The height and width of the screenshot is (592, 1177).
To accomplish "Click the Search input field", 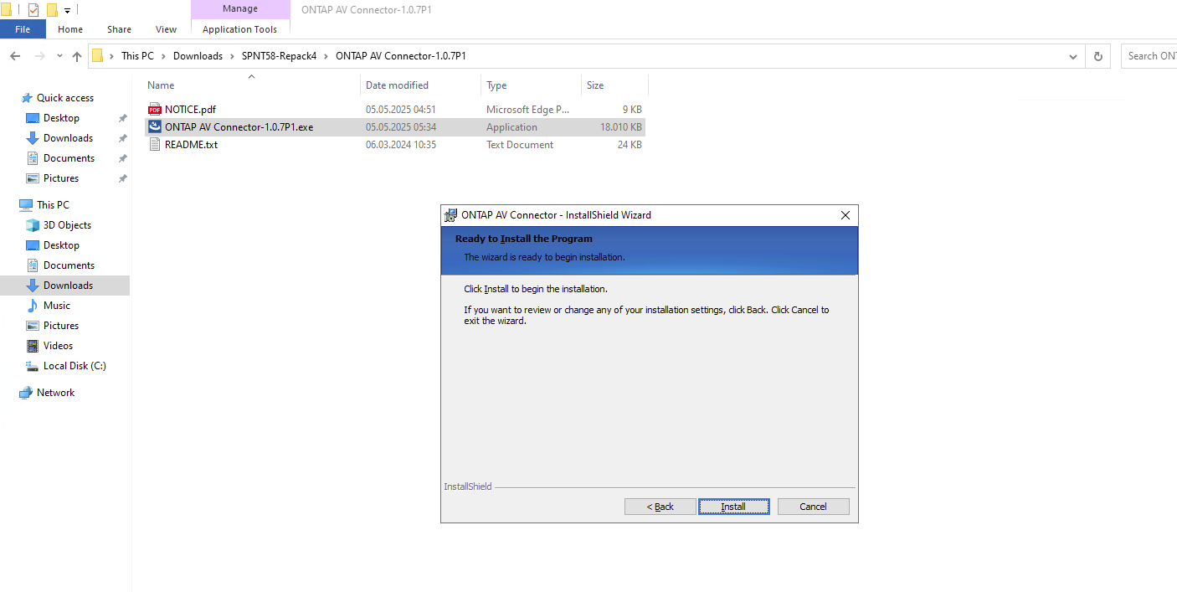I will pos(1150,56).
